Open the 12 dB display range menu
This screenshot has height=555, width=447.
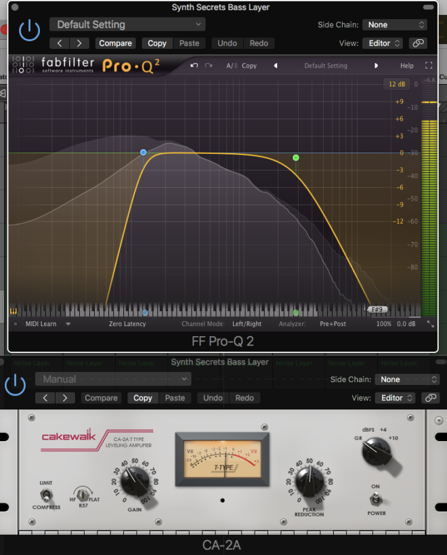tap(396, 84)
